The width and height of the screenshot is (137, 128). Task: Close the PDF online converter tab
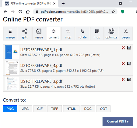tap(54, 4)
